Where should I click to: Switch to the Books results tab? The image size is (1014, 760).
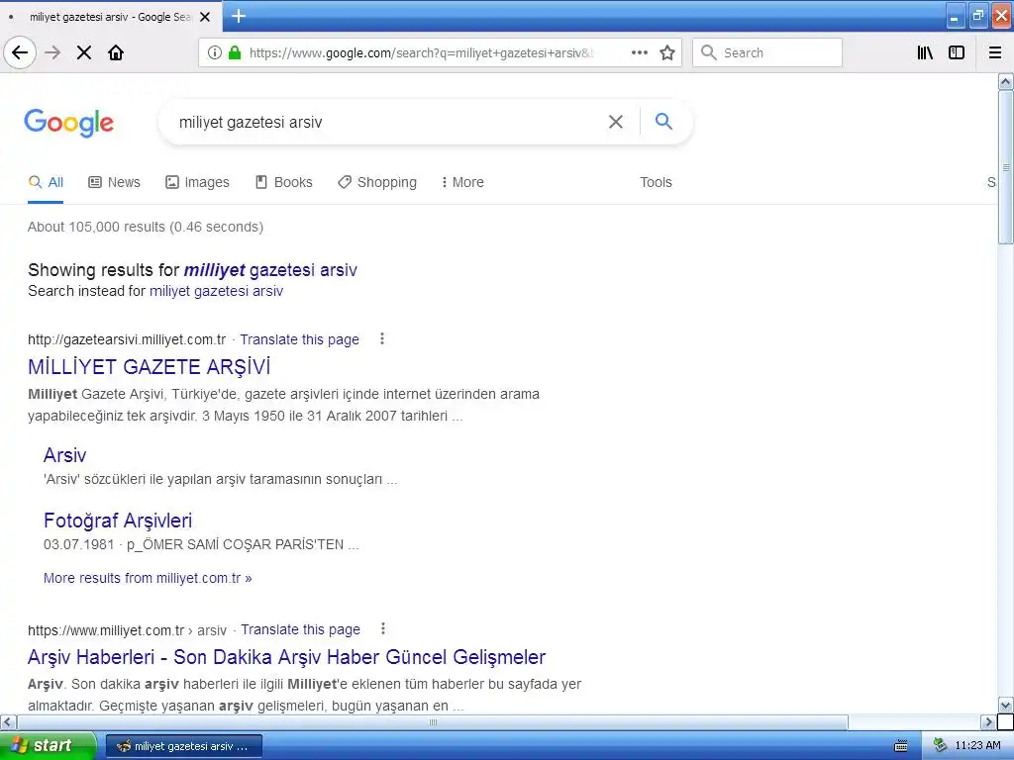284,182
